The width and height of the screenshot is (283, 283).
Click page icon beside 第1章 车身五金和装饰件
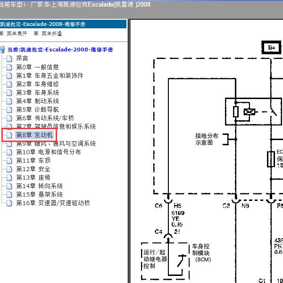click(x=9, y=75)
